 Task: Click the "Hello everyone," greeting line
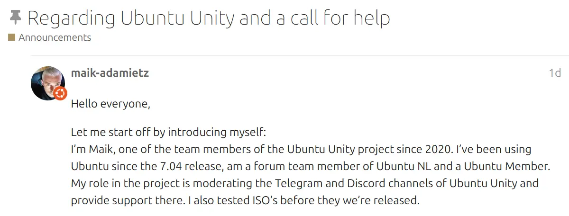[110, 104]
